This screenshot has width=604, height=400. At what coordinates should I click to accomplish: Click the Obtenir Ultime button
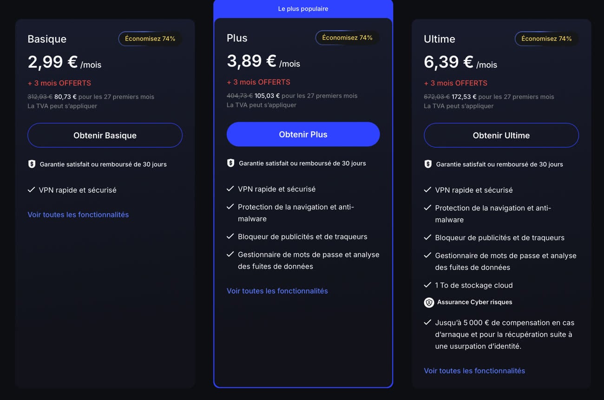[501, 135]
